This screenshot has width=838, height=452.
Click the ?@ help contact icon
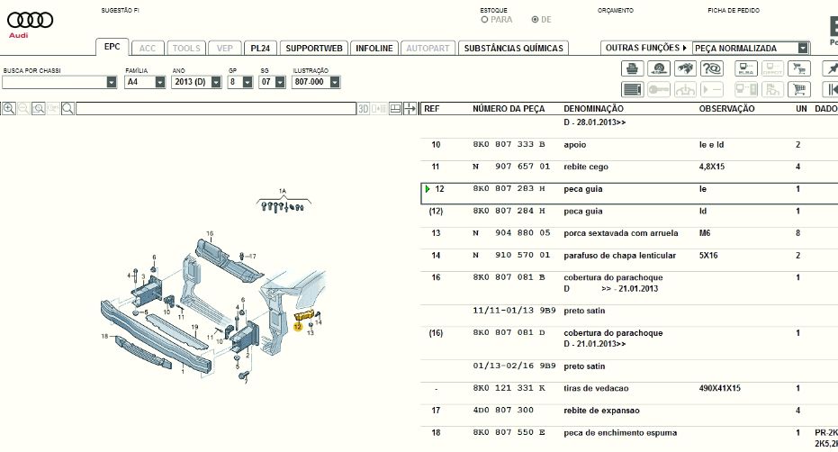713,69
